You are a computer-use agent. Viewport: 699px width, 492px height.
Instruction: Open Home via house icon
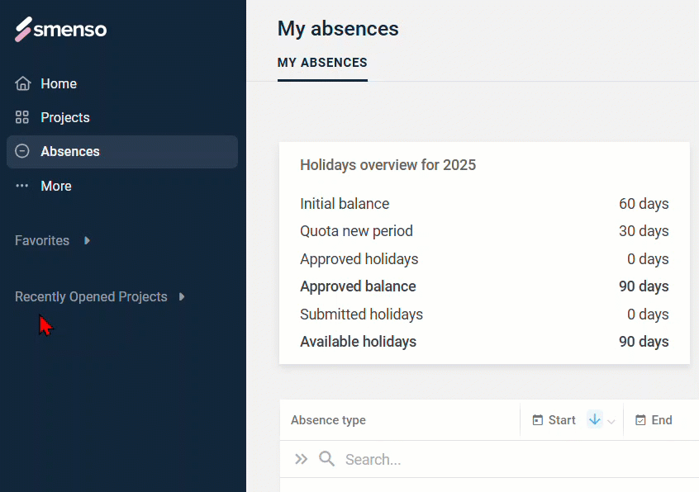tap(23, 83)
